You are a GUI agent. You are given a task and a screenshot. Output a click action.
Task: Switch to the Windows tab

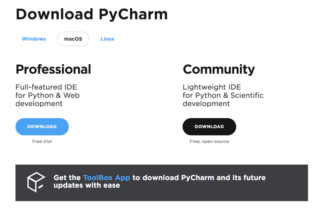point(34,39)
